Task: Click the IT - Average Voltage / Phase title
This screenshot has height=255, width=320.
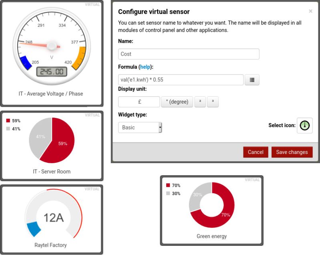Action: 51,94
